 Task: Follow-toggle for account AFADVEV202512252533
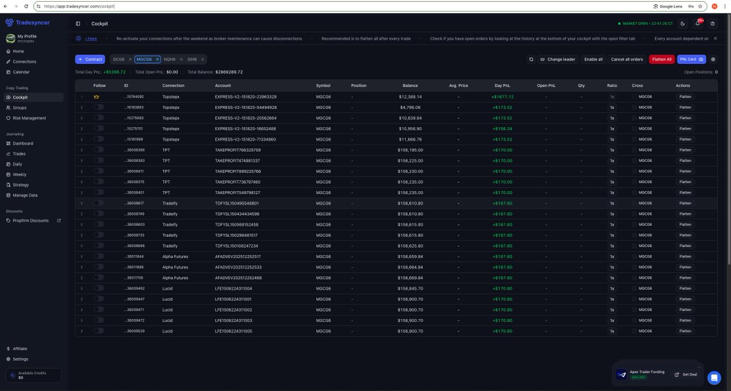click(98, 267)
